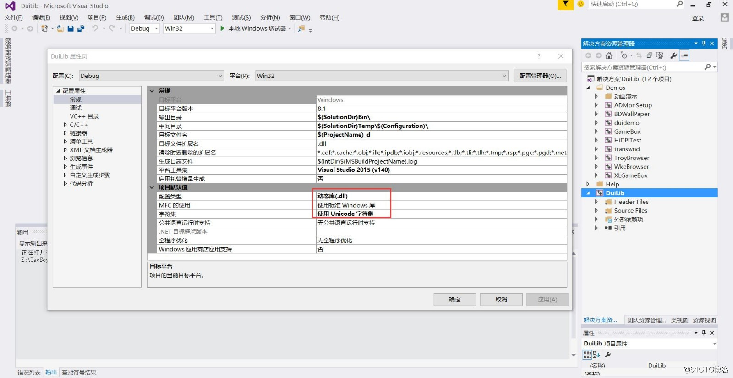Screen dimensions: 733x378
Task: Click the 配置管理器(O)... button
Action: (540, 76)
